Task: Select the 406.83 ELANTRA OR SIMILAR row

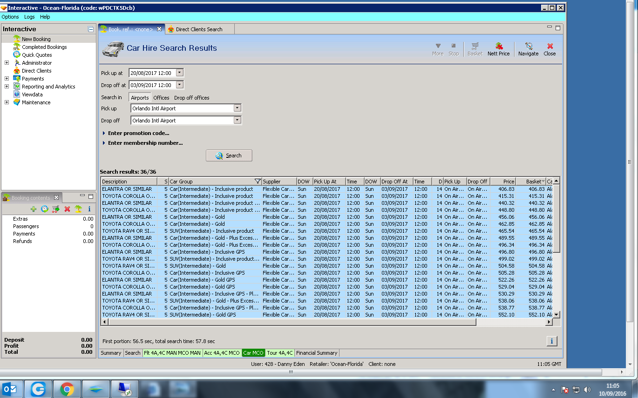Action: click(326, 189)
